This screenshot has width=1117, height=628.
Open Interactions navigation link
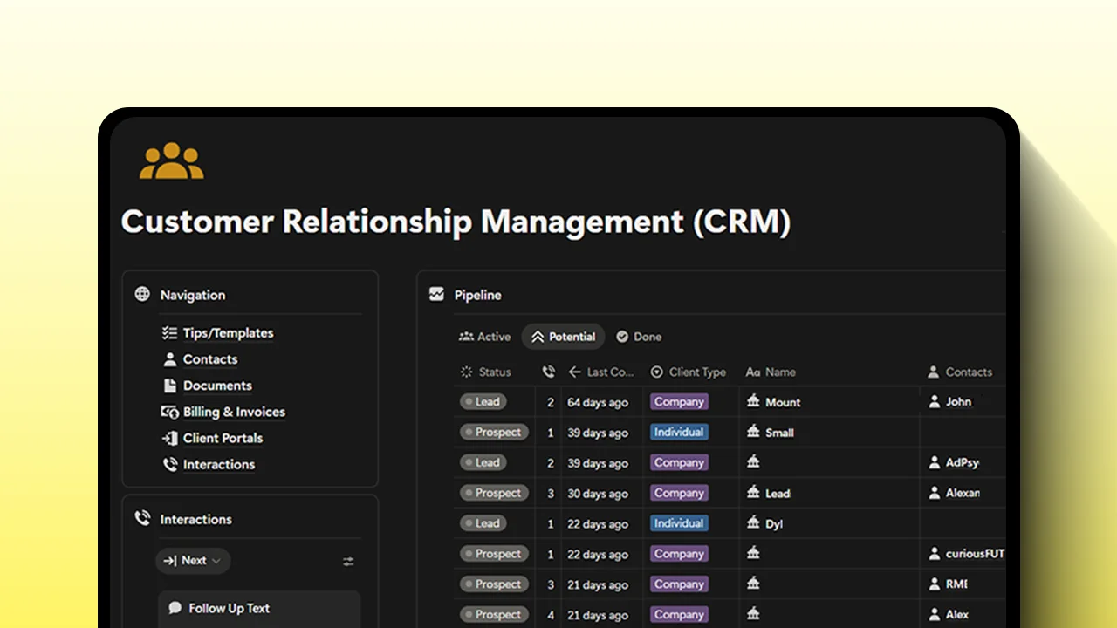219,464
